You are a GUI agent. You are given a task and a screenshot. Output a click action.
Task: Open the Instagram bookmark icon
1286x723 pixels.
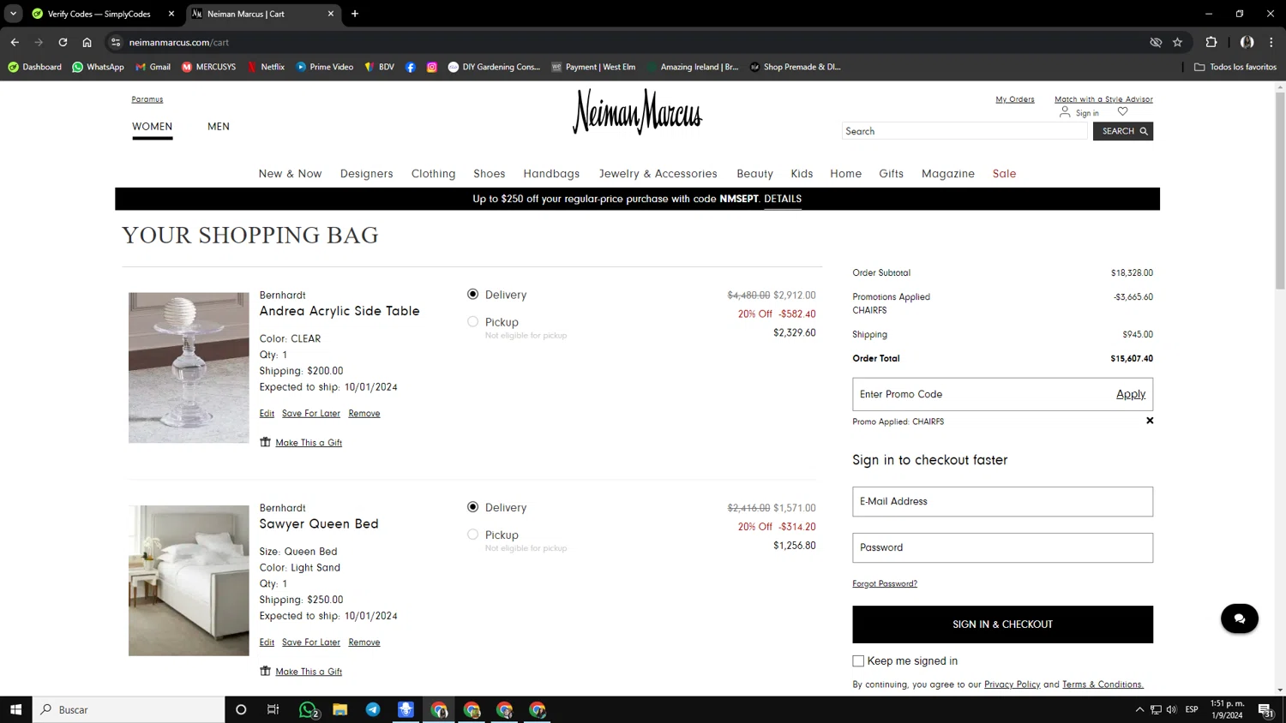[432, 67]
